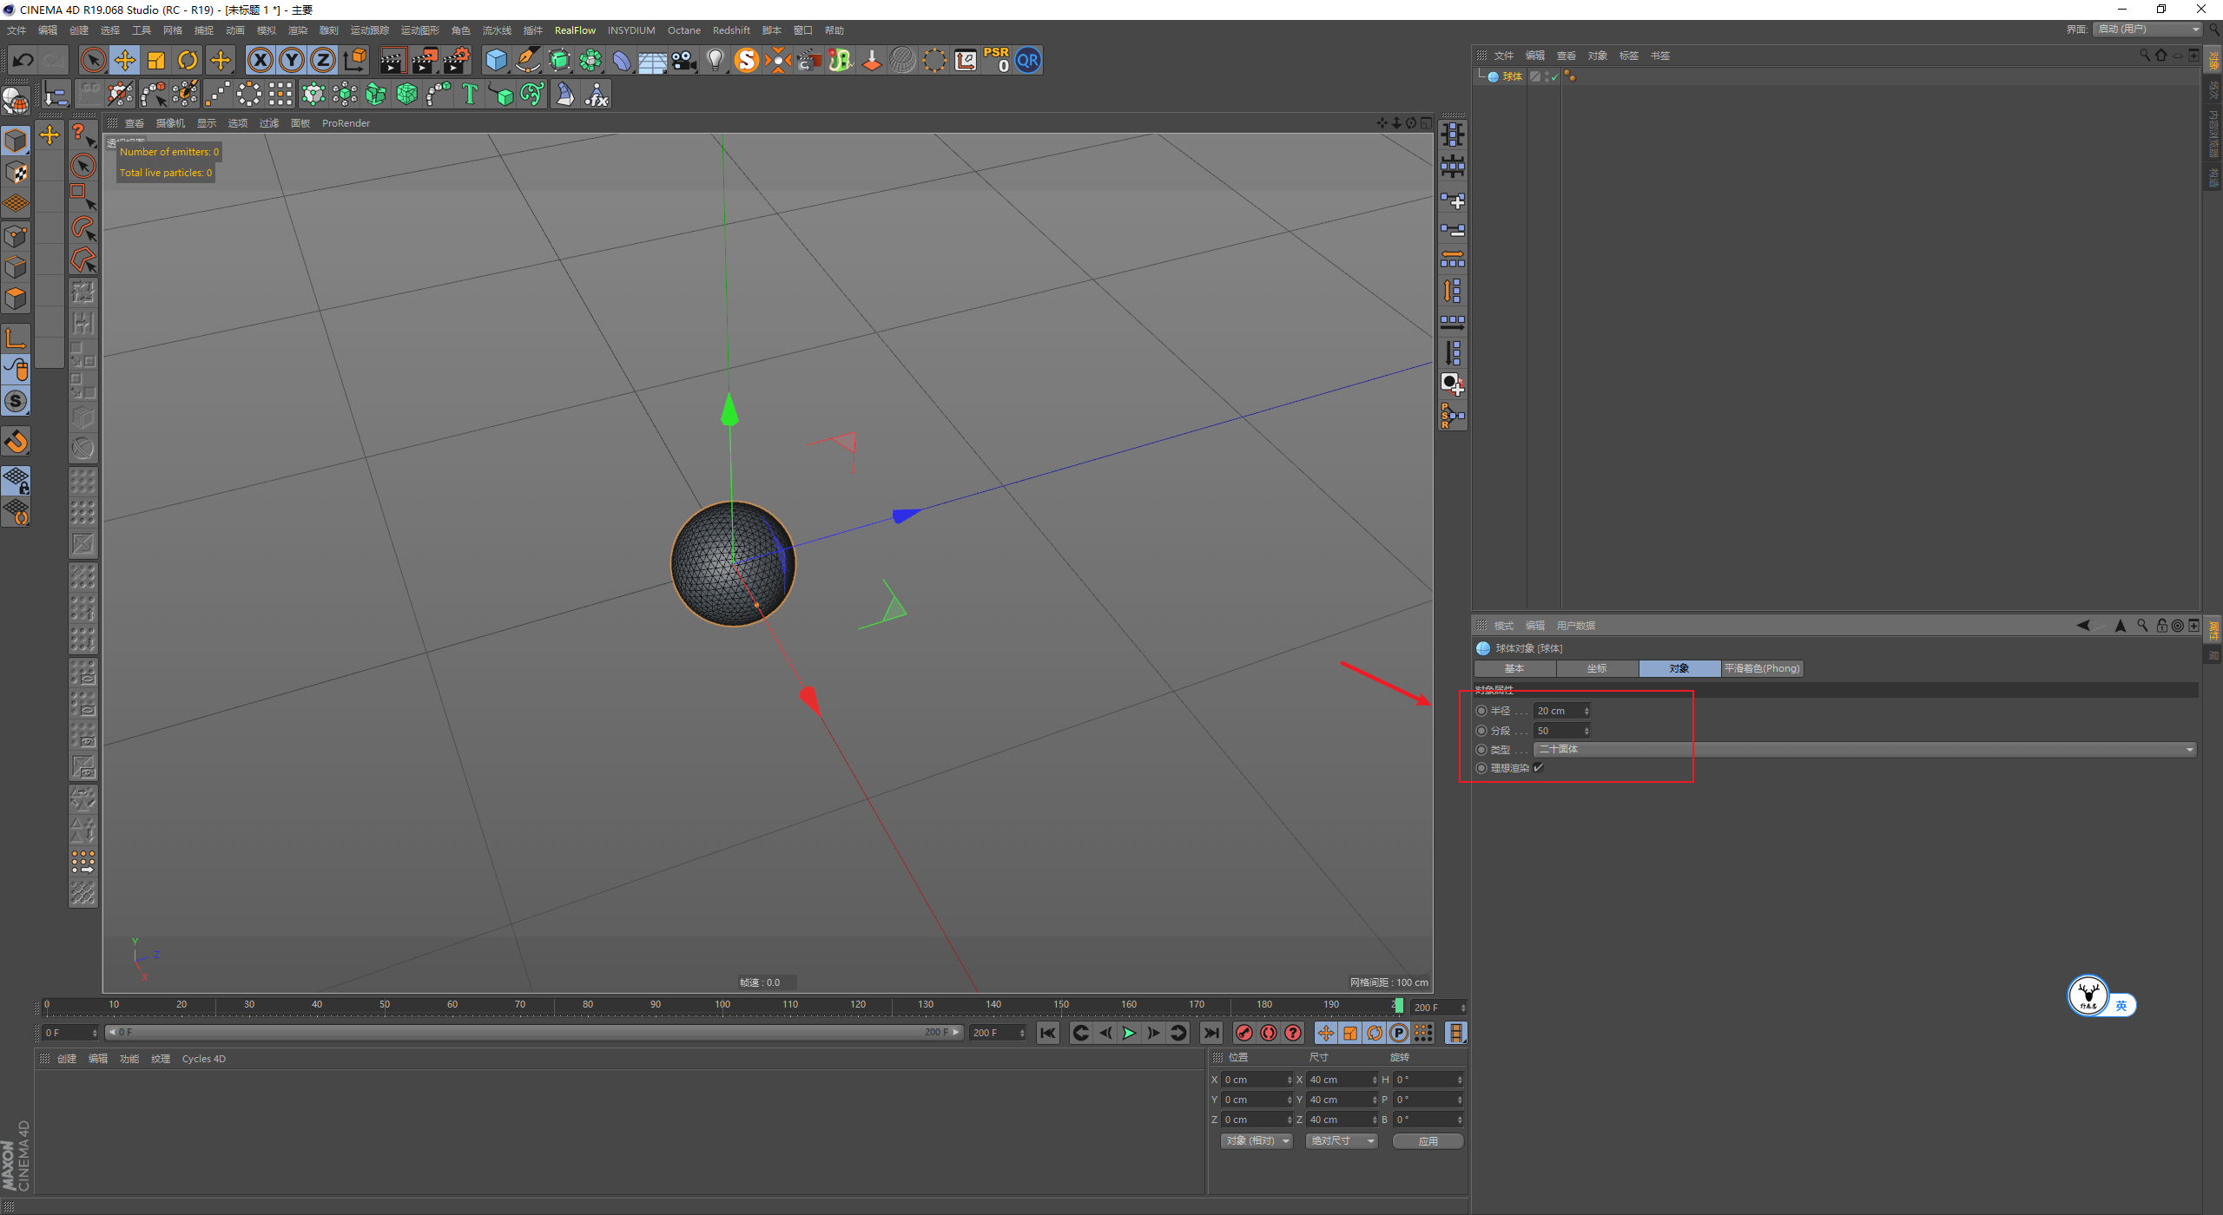The width and height of the screenshot is (2223, 1215).
Task: Render the active view clapperboard icon
Action: pyautogui.click(x=392, y=61)
